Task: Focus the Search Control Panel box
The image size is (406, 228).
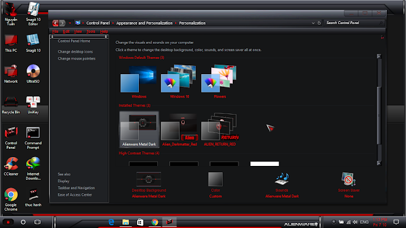Action: coord(351,23)
